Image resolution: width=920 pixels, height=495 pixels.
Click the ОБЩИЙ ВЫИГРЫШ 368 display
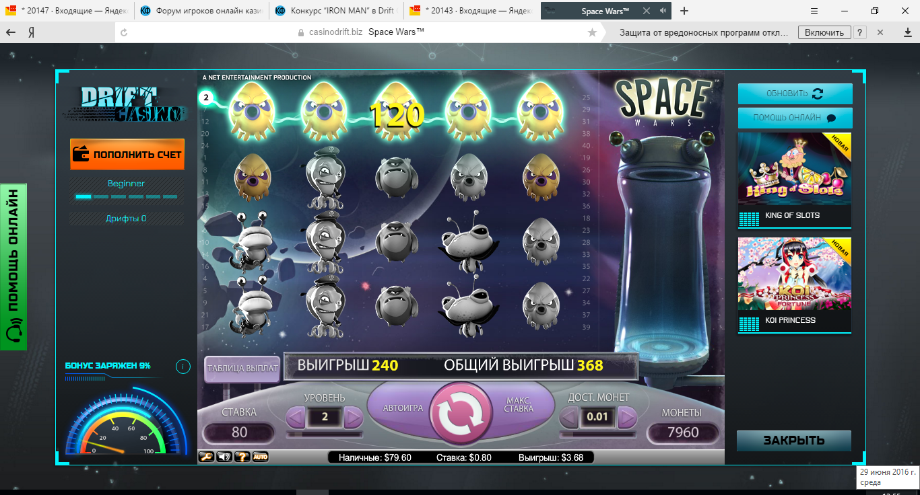(x=523, y=365)
